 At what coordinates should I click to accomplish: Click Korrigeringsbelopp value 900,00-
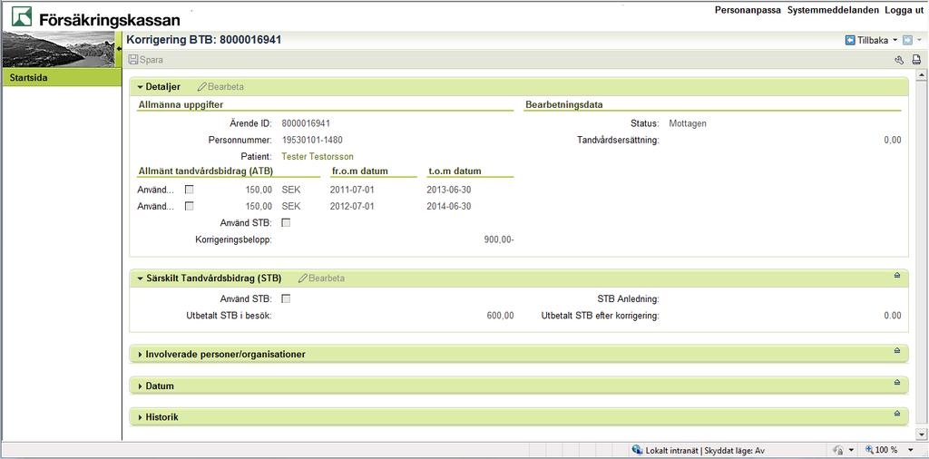[x=499, y=239]
